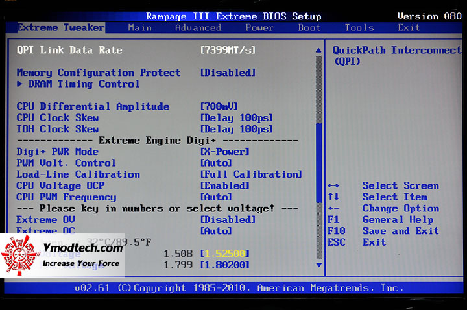Click the up-down arrows Select Item icon
The height and width of the screenshot is (310, 467).
pos(333,197)
